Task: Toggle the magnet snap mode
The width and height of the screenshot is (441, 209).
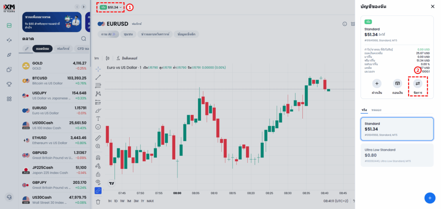Action: [98, 157]
